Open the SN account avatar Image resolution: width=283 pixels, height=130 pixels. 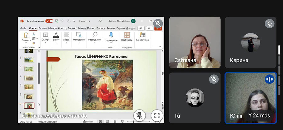(x=133, y=21)
